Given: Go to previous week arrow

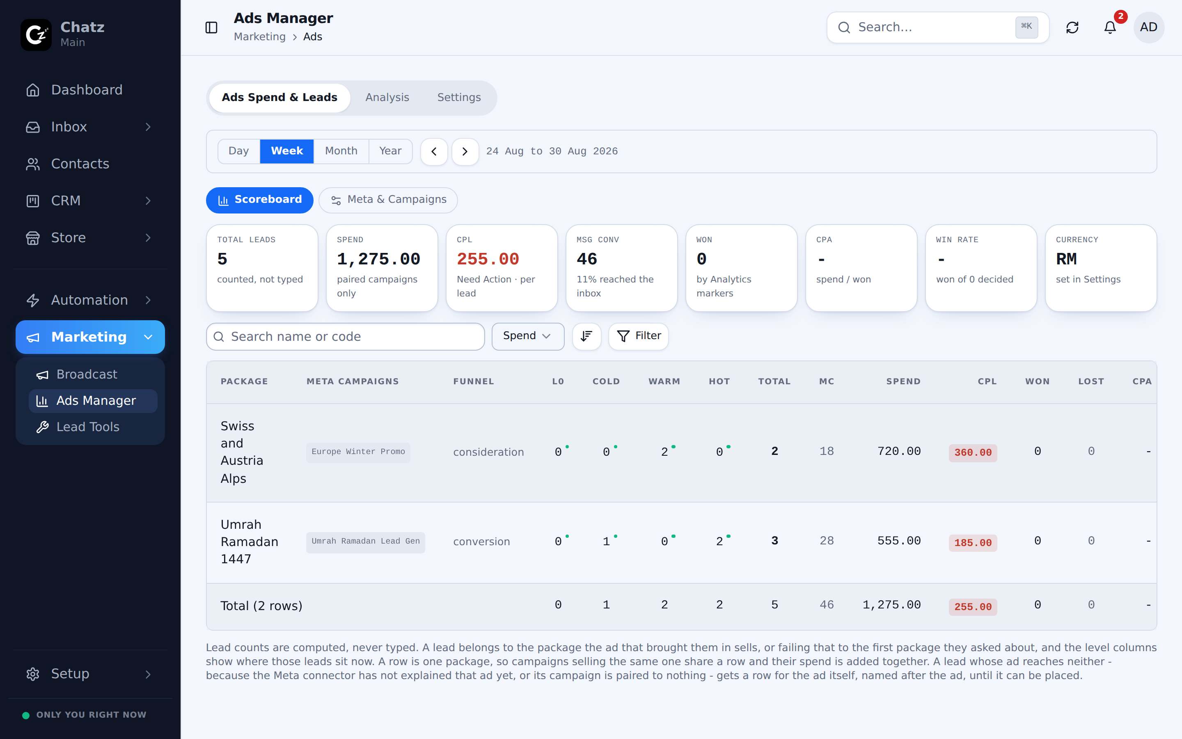Looking at the screenshot, I should pos(434,151).
